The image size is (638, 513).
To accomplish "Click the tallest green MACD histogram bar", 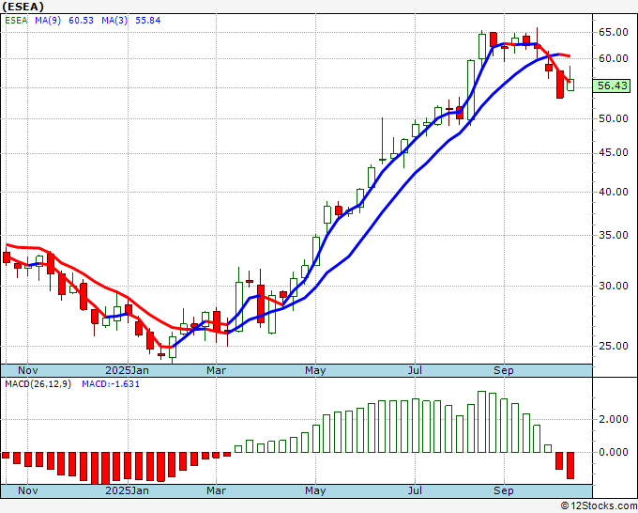I will pos(481,422).
